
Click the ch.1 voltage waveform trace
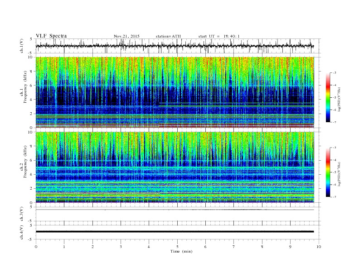point(175,46)
